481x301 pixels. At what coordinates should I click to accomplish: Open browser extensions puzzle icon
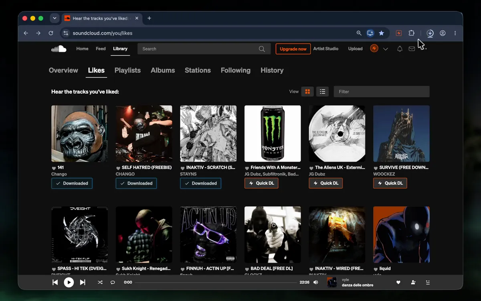(x=411, y=33)
